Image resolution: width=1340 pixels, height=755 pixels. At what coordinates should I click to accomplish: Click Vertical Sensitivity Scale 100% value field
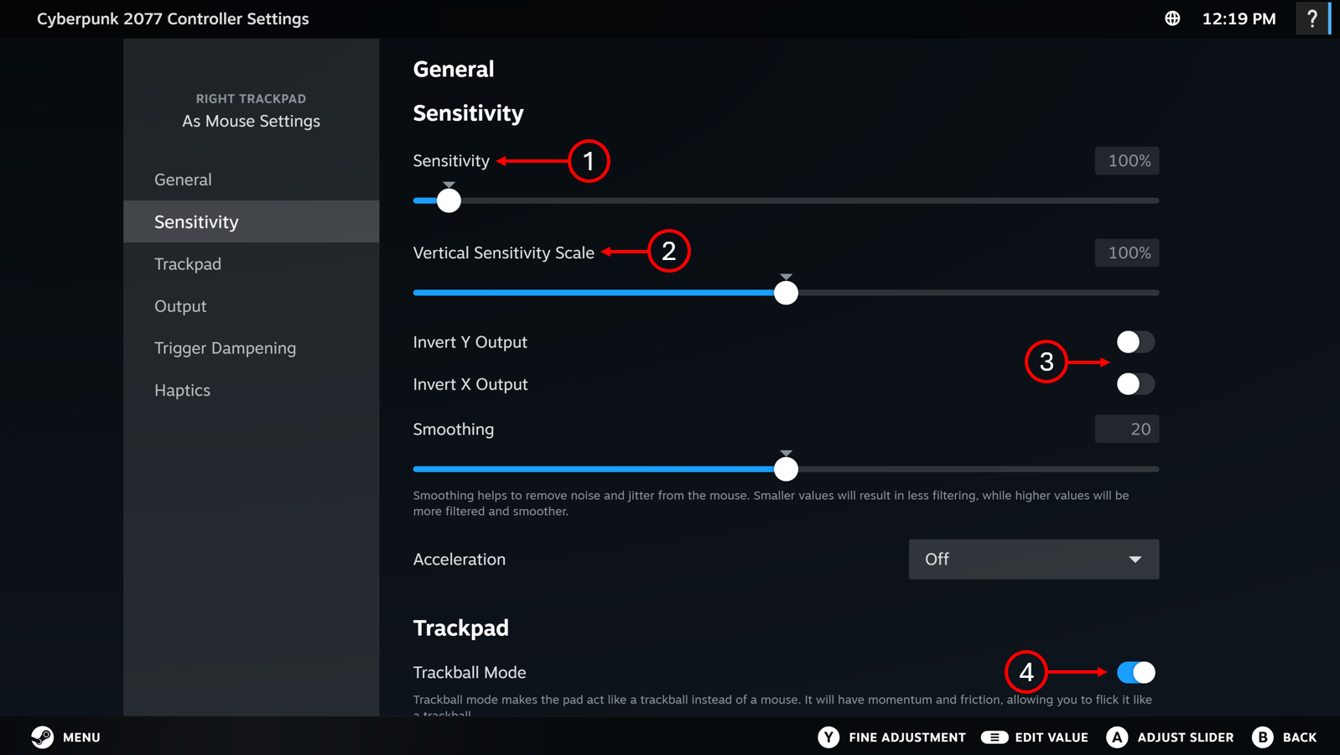(x=1127, y=253)
